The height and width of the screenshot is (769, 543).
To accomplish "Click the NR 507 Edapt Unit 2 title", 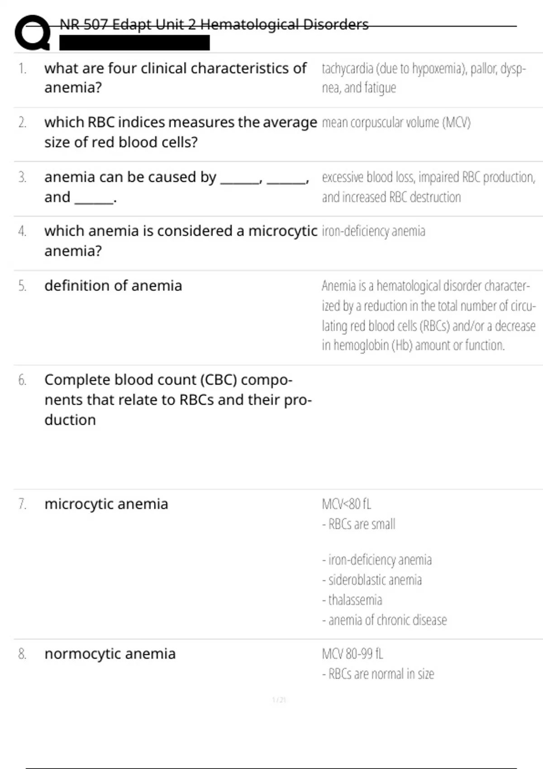I will (x=214, y=24).
